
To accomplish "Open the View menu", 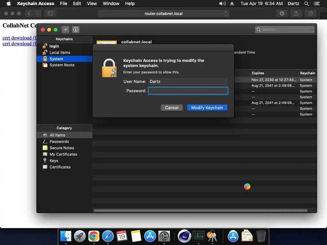I will 92,4.
